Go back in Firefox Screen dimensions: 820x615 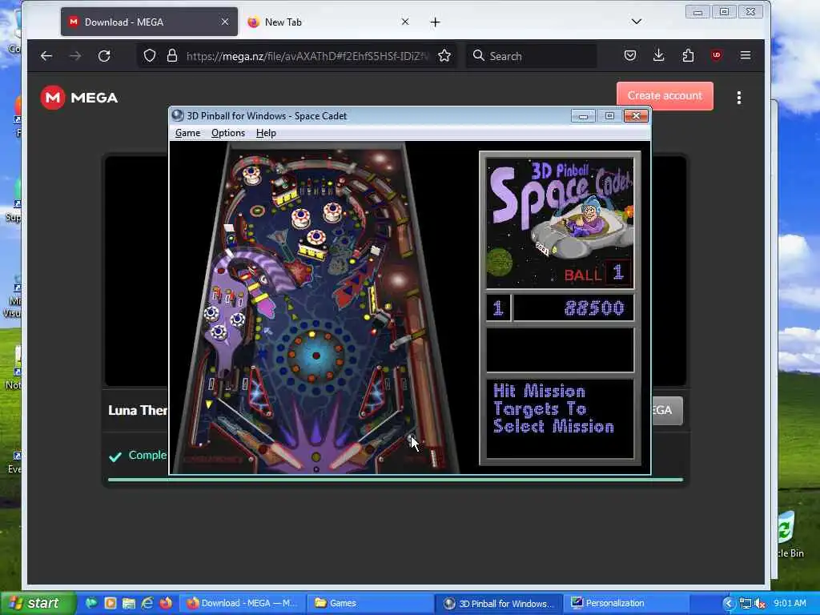(46, 55)
